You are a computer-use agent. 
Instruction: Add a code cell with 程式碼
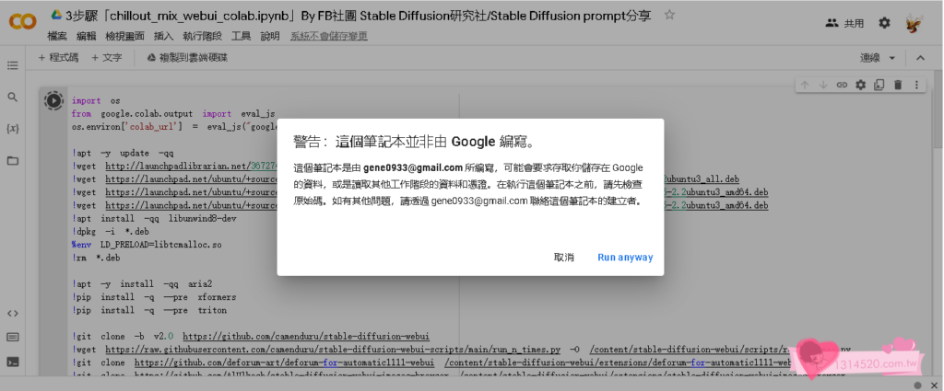click(x=58, y=58)
